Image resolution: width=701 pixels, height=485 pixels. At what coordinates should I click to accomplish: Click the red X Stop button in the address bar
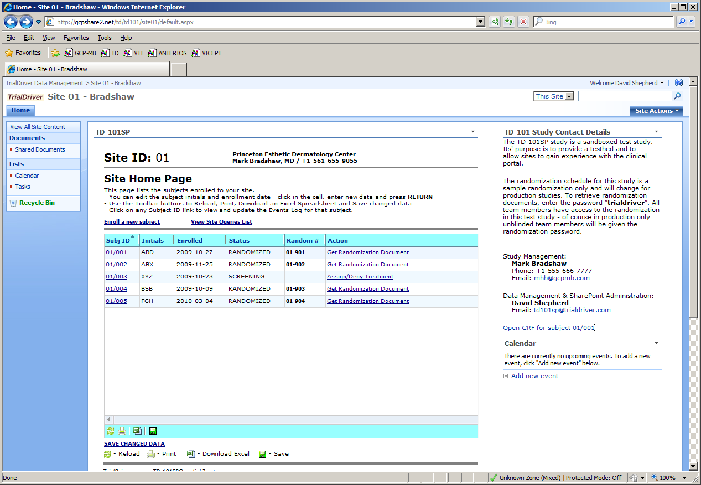pyautogui.click(x=523, y=22)
